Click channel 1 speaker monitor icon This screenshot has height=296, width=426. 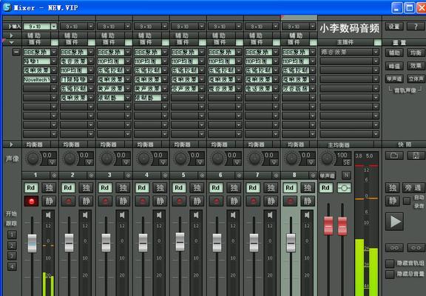[x=48, y=215]
